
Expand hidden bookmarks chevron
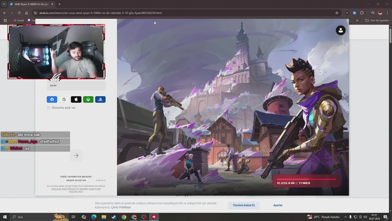coord(357,21)
